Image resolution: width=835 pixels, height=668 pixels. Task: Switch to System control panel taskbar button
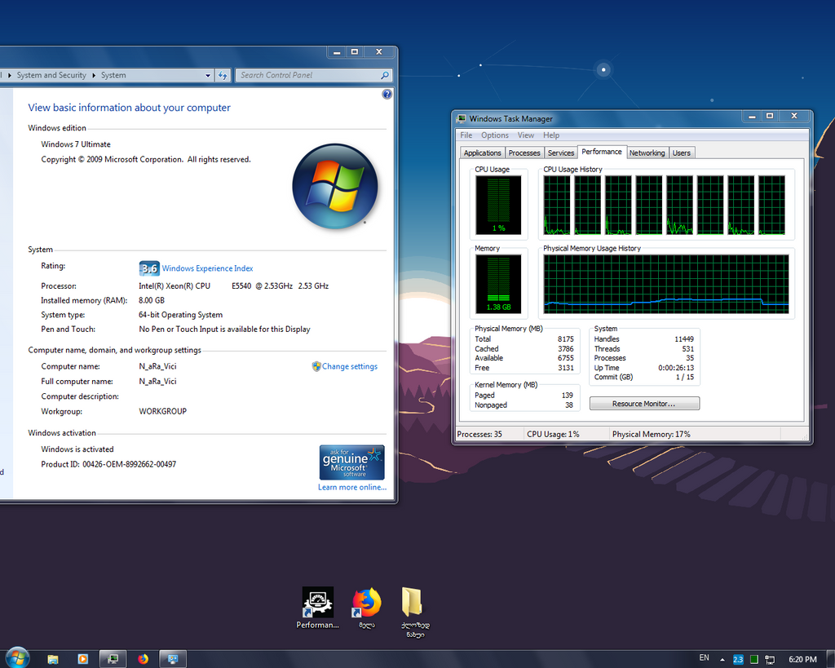173,659
